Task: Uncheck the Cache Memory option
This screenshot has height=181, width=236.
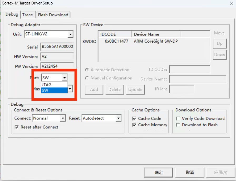Action: [x=134, y=125]
